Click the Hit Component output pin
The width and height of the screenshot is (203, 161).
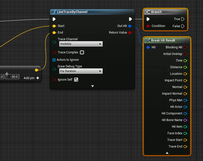point(185,113)
